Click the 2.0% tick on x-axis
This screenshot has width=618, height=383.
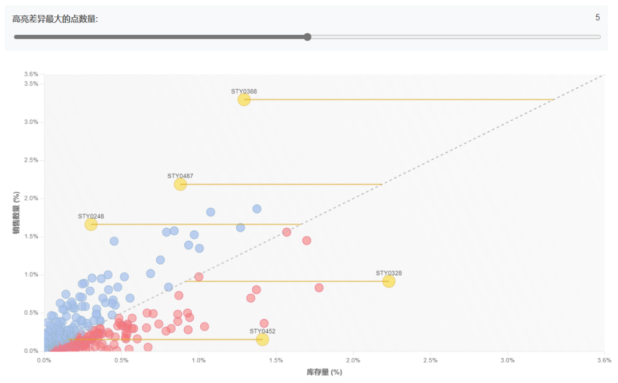point(353,360)
